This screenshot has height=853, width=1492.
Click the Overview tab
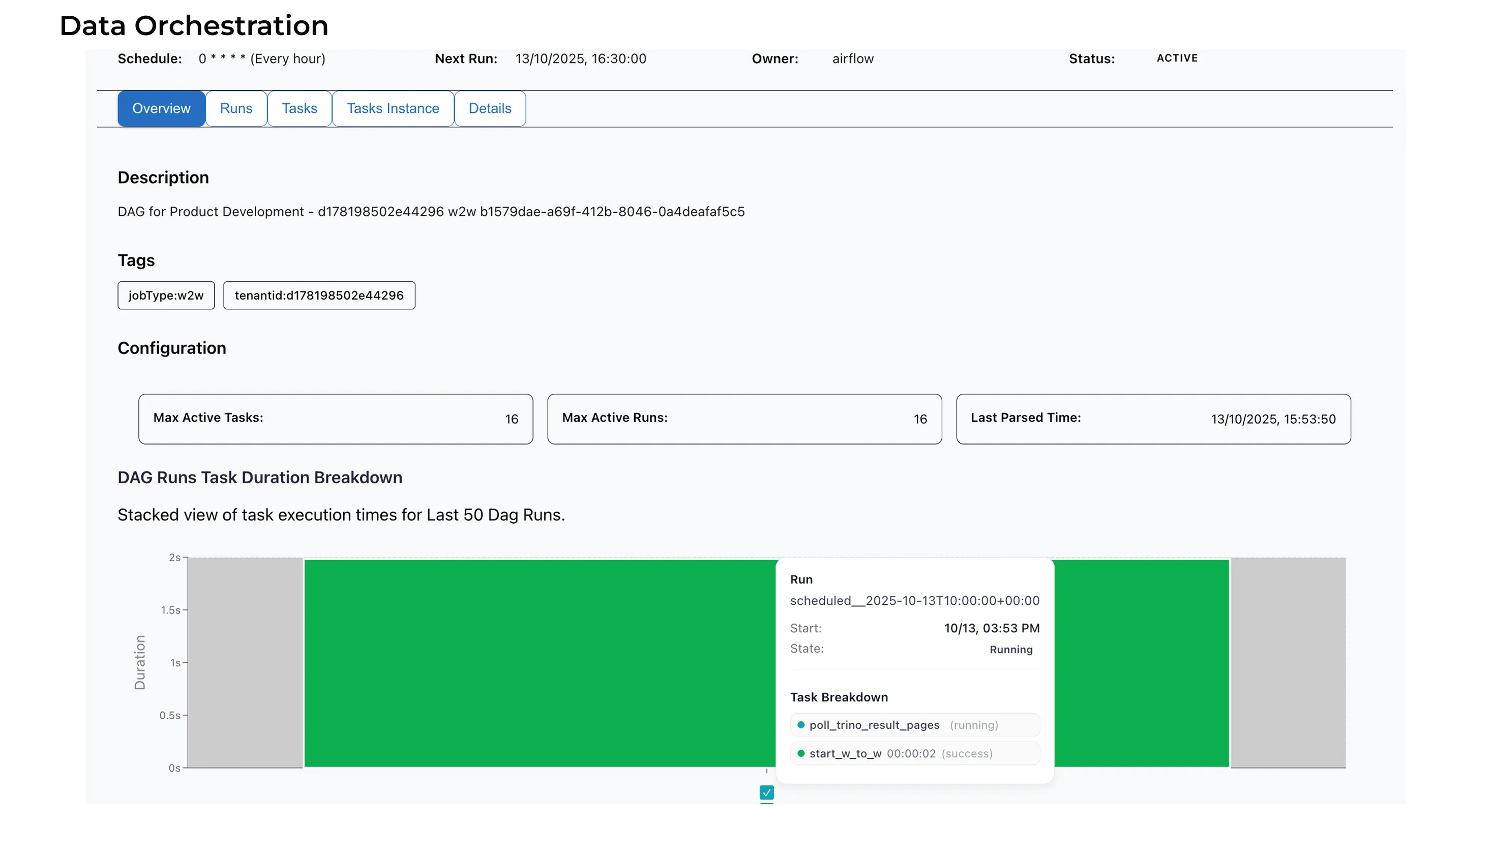coord(161,108)
